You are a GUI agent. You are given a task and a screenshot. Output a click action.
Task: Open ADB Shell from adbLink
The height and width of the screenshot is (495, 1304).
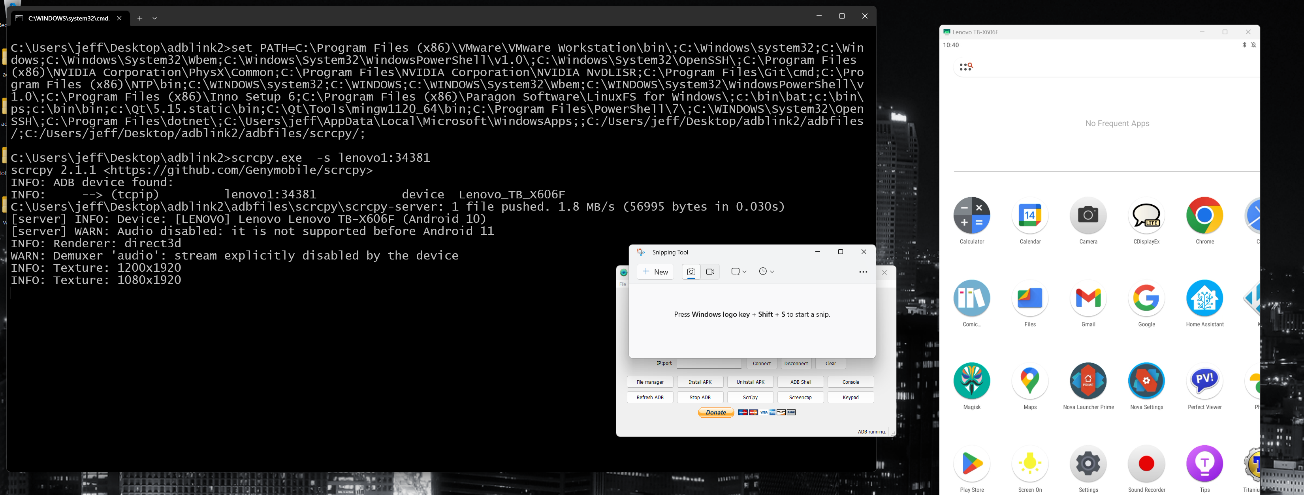point(800,382)
